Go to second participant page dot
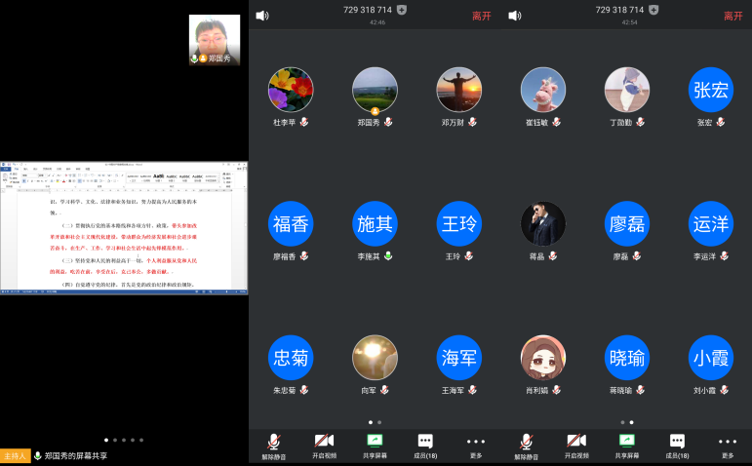 coord(379,422)
